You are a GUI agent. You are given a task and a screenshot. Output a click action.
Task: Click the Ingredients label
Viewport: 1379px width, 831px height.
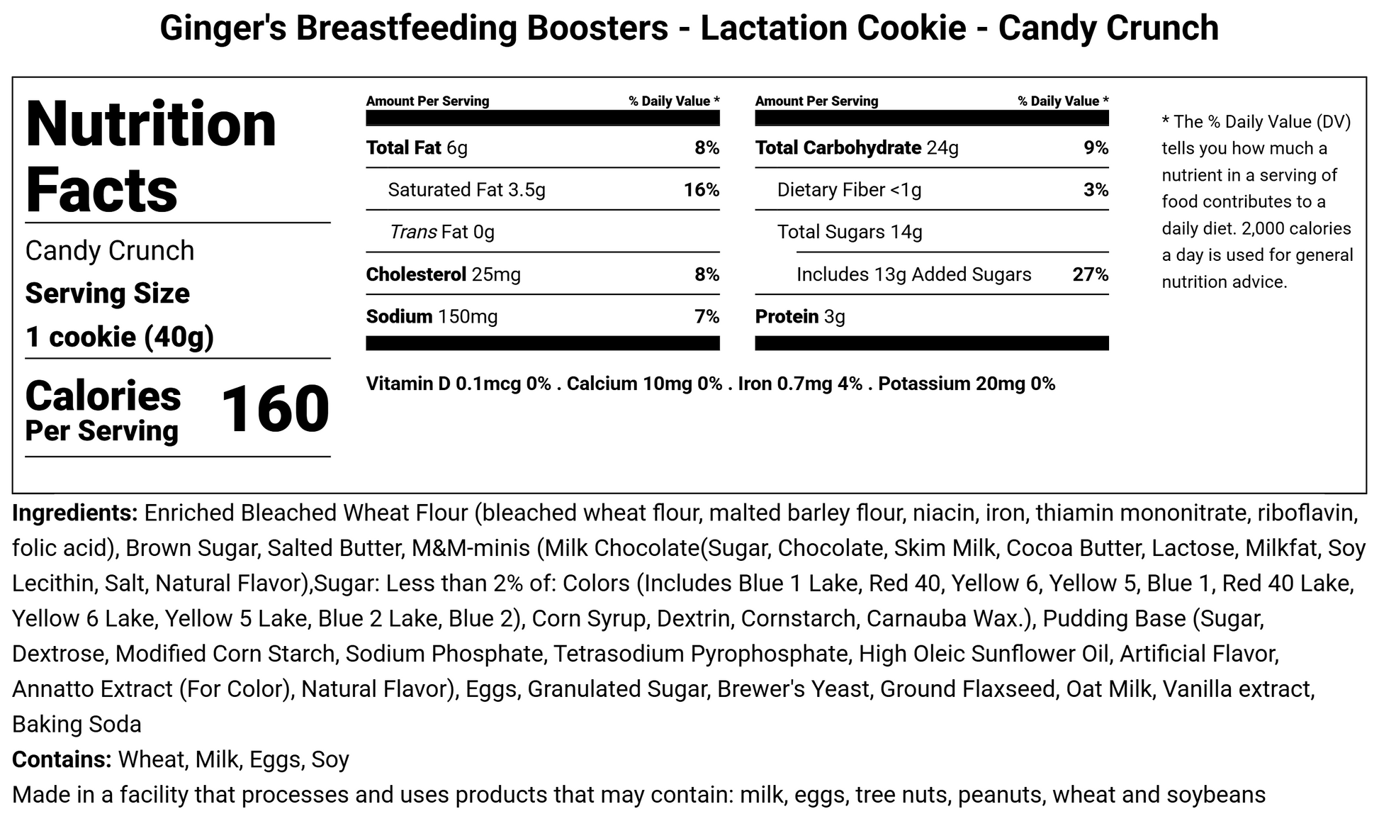tap(75, 513)
